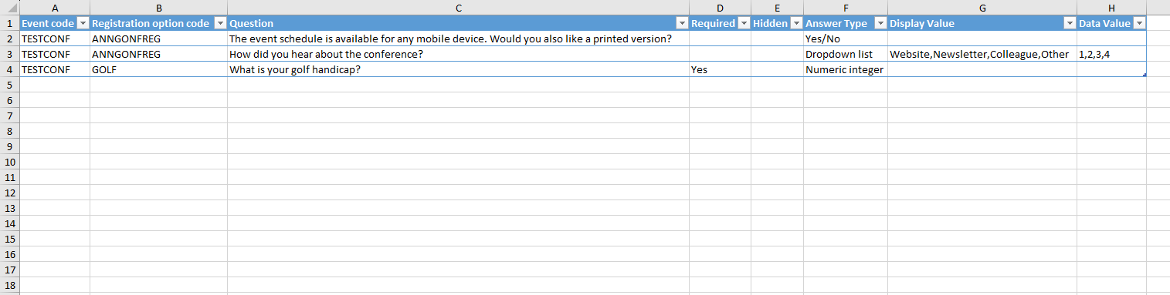Screen dimensions: 1170x295
Task: Open the Event code filter dropdown
Action: [x=83, y=24]
